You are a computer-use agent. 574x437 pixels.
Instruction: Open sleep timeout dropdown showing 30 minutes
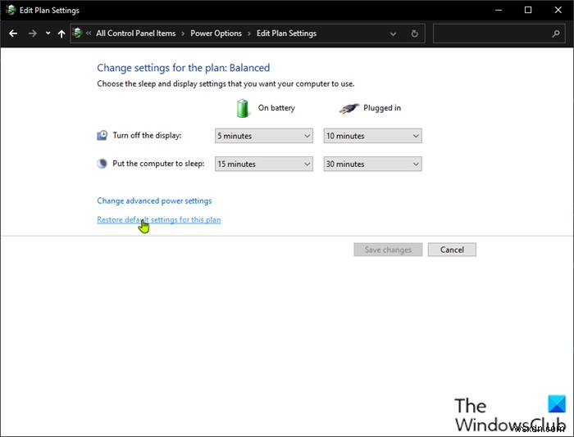click(x=372, y=164)
